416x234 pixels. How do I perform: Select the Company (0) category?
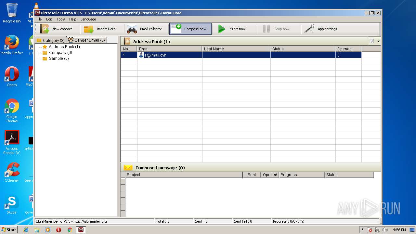point(60,53)
